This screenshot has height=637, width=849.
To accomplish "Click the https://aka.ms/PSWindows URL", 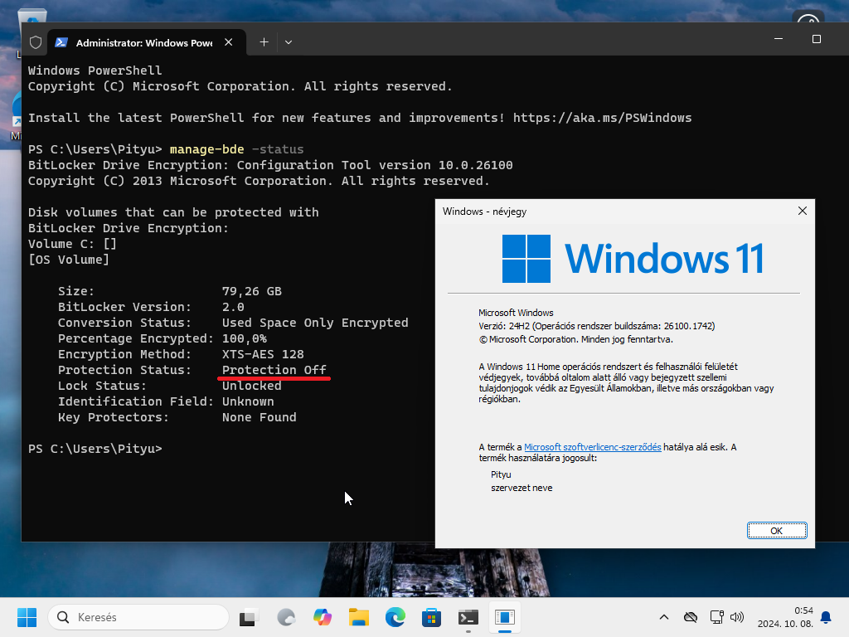I will pyautogui.click(x=602, y=118).
